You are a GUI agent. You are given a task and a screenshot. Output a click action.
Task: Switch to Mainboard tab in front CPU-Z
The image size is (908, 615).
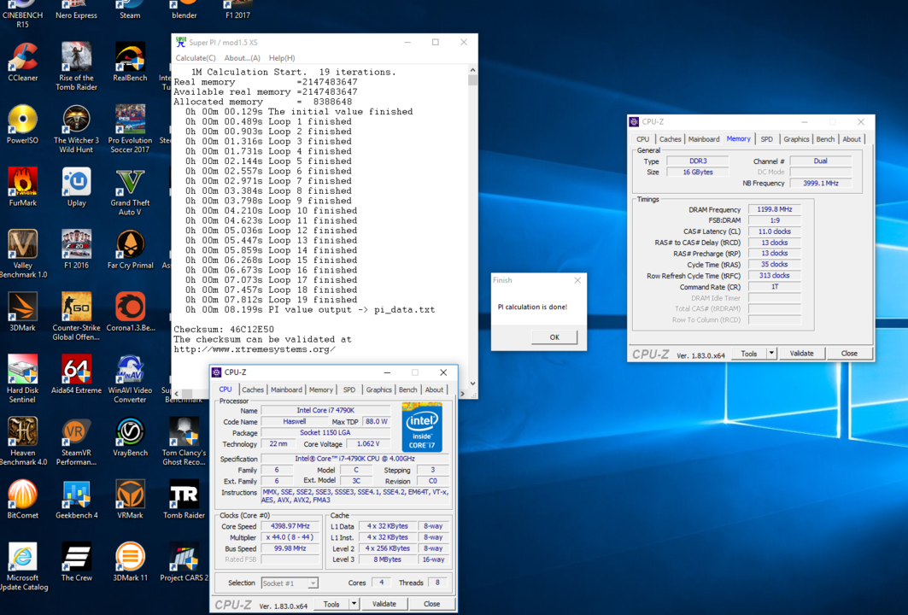[x=286, y=389]
